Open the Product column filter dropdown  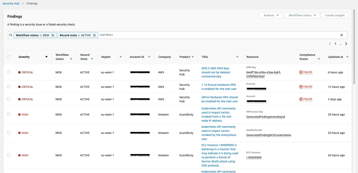click(193, 57)
